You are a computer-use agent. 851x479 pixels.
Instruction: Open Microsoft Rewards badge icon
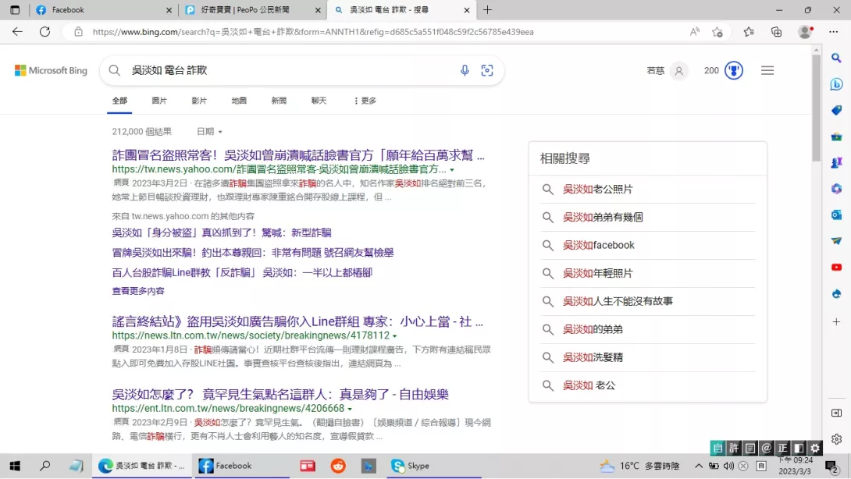pyautogui.click(x=734, y=70)
